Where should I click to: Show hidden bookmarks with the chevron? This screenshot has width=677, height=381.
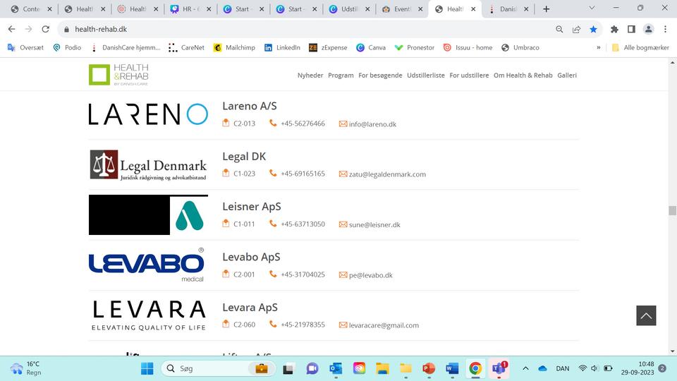click(x=599, y=47)
